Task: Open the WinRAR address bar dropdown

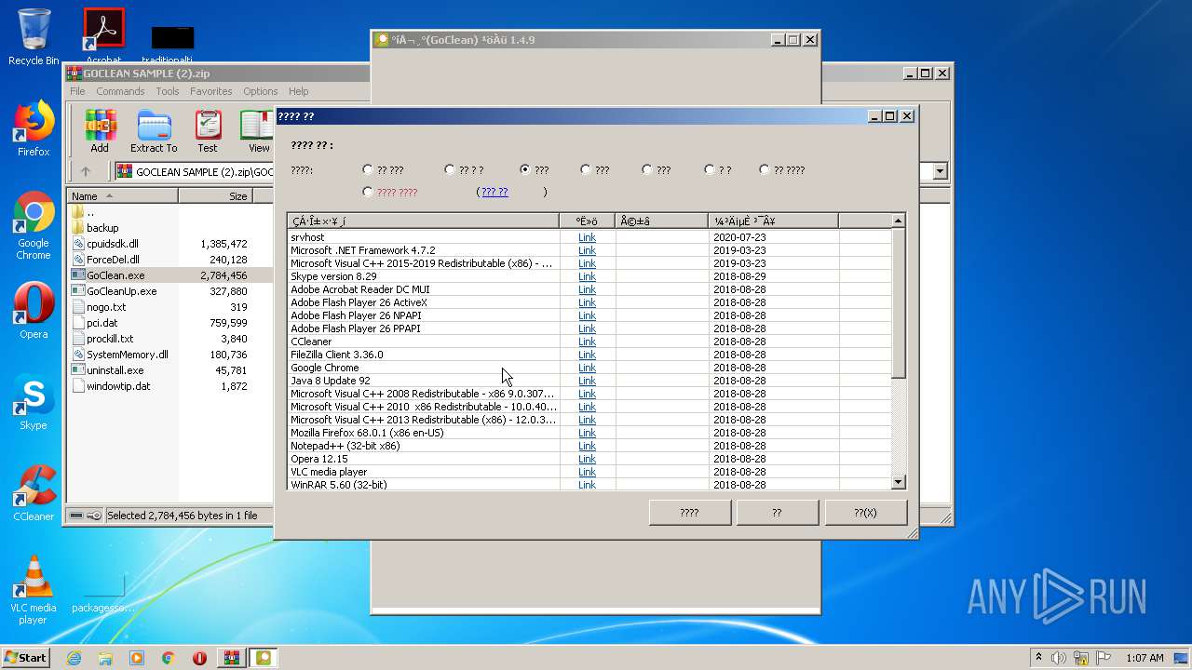Action: point(940,171)
